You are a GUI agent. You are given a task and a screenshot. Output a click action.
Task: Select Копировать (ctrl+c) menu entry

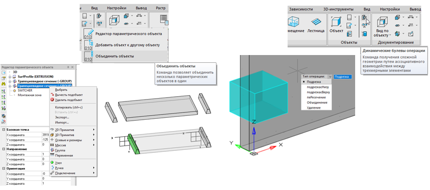pos(73,107)
